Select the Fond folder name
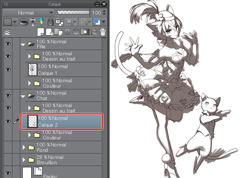Viewport: 247px width, 178px height. point(42,150)
